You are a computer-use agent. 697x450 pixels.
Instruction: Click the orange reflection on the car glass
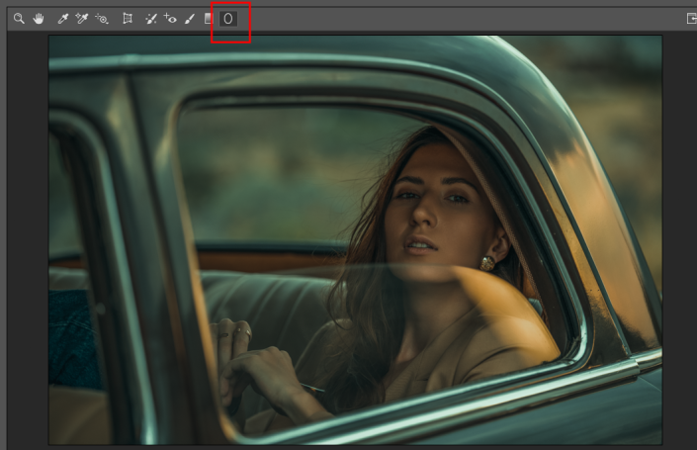click(x=514, y=326)
